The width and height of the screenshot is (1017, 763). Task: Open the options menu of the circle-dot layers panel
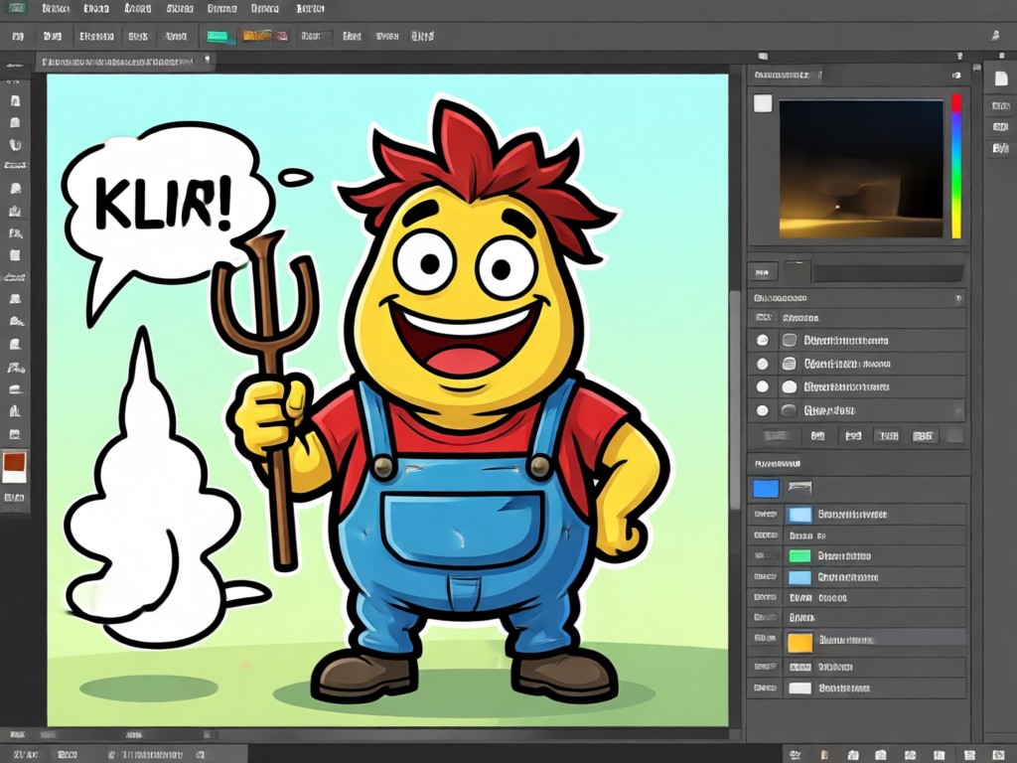tap(958, 298)
